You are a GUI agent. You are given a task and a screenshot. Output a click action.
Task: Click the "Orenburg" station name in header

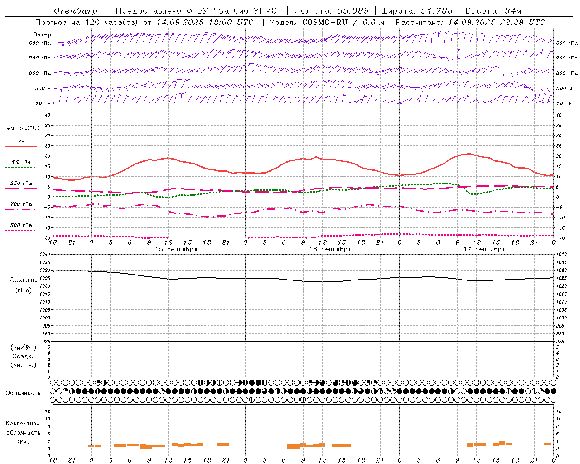[75, 11]
